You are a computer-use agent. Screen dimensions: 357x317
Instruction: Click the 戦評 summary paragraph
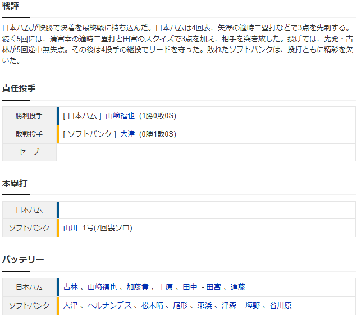tap(177, 44)
